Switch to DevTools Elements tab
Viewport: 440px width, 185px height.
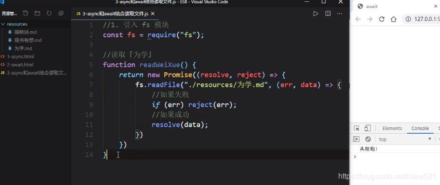pyautogui.click(x=392, y=128)
